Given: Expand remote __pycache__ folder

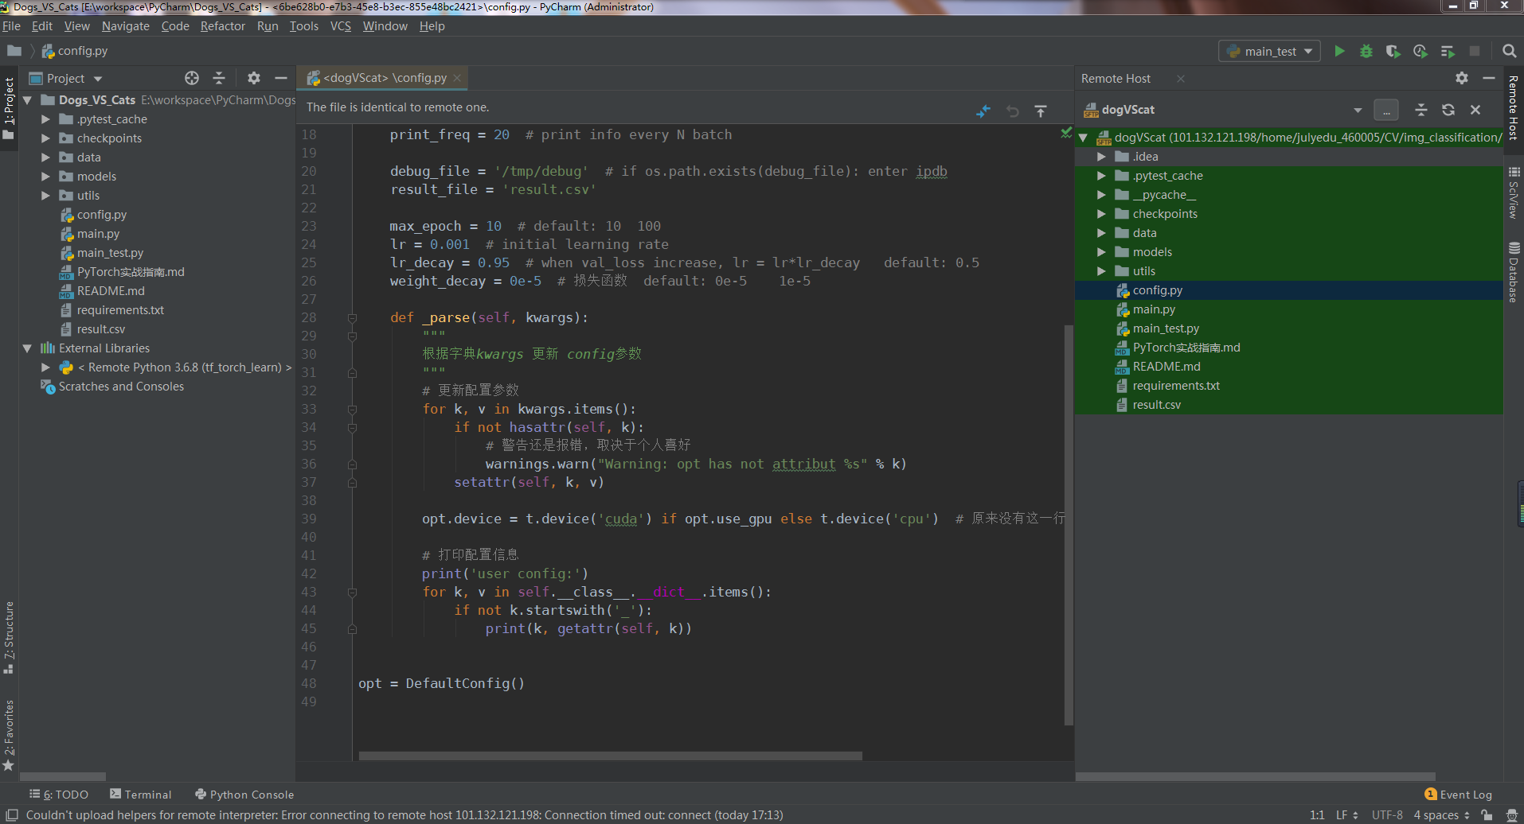Looking at the screenshot, I should (1101, 195).
